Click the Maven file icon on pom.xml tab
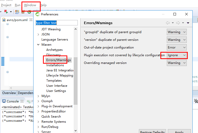Image resolution: width=198 pixels, height=133 pixels. point(4,20)
